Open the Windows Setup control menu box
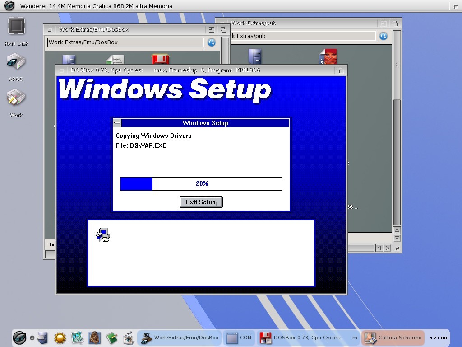This screenshot has width=462, height=347. [117, 123]
